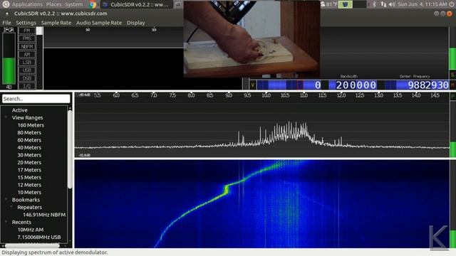Viewport: 456px width, 256px height.
Task: Select the Active tree item
Action: tap(19, 110)
